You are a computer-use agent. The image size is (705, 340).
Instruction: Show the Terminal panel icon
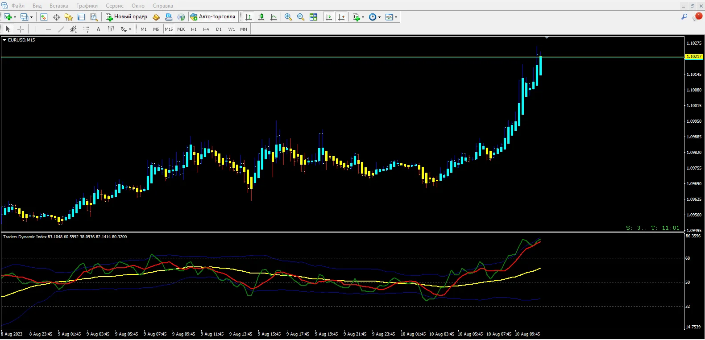pyautogui.click(x=81, y=17)
